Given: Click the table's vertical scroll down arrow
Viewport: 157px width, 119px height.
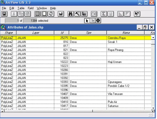Looking at the screenshot, I should coord(153,108).
